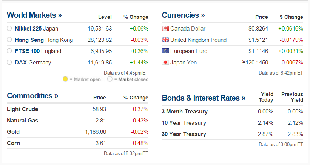Open the Currencies section heading
Image resolution: width=310 pixels, height=165 pixels.
[183, 15]
